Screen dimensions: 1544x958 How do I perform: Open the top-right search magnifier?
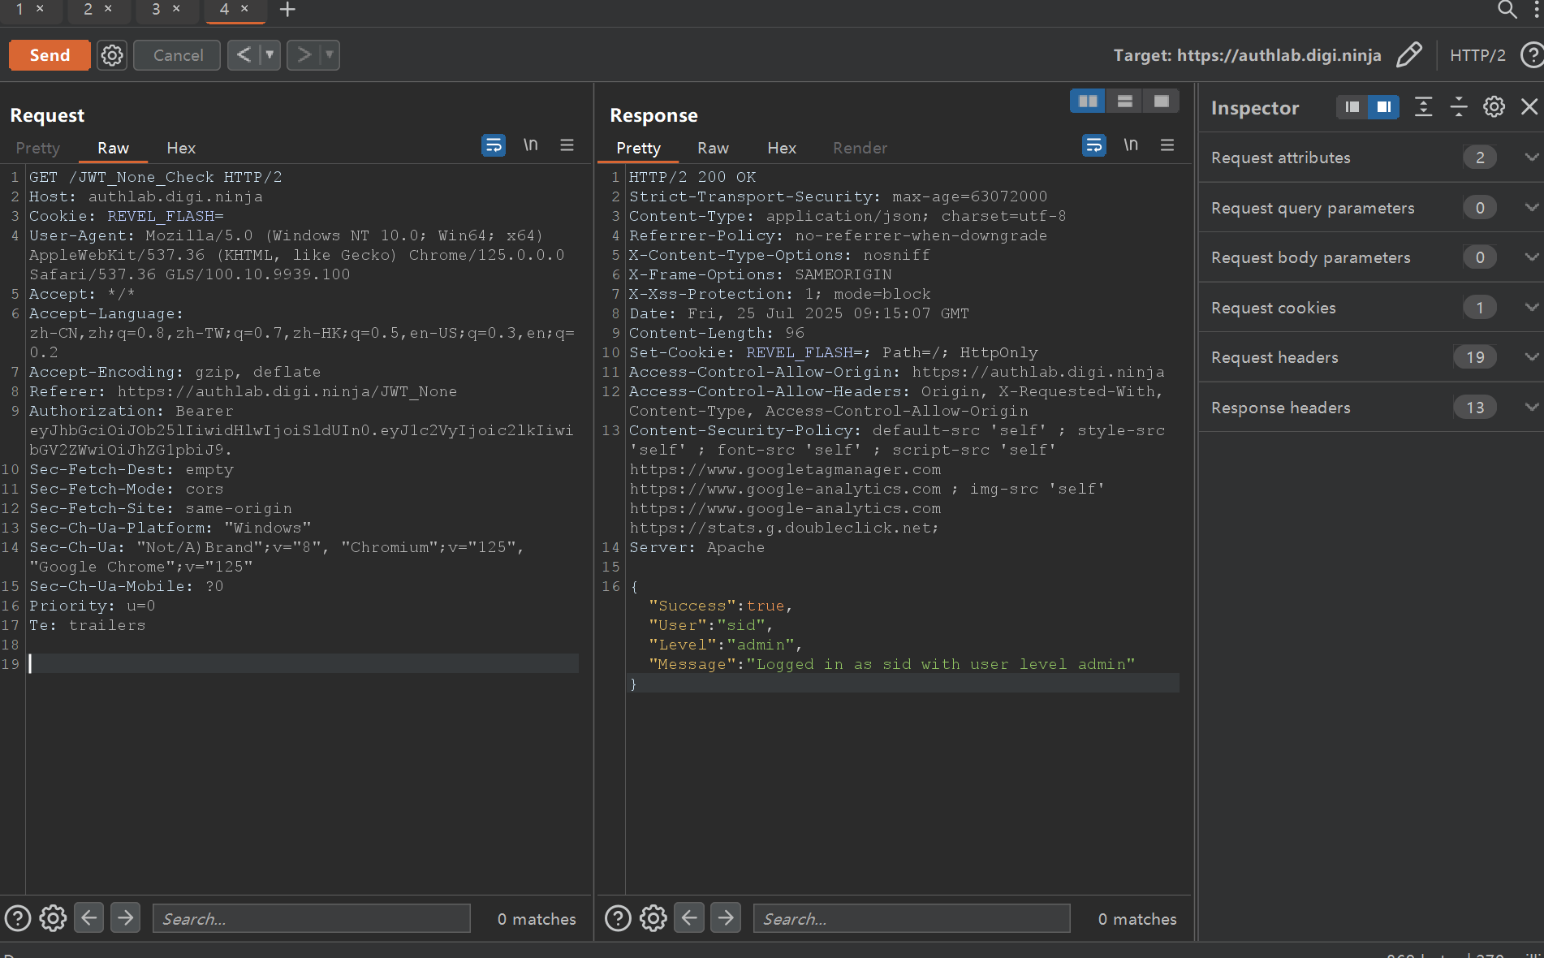(x=1507, y=10)
